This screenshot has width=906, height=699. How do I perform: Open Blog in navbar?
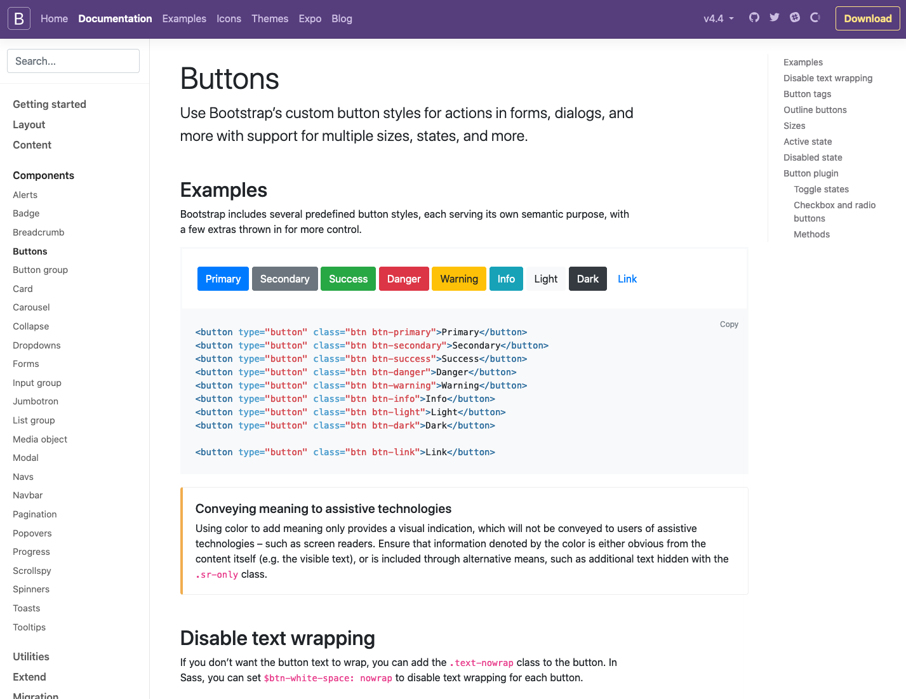(342, 18)
